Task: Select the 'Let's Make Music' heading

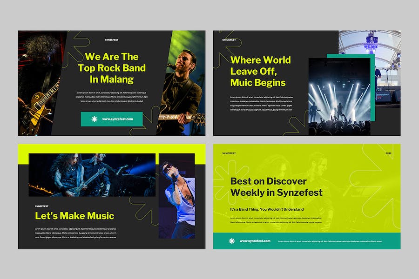Action: (x=74, y=216)
